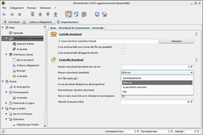Start downloads with the play icon
Screen dimensions: 203x135
[4, 14]
